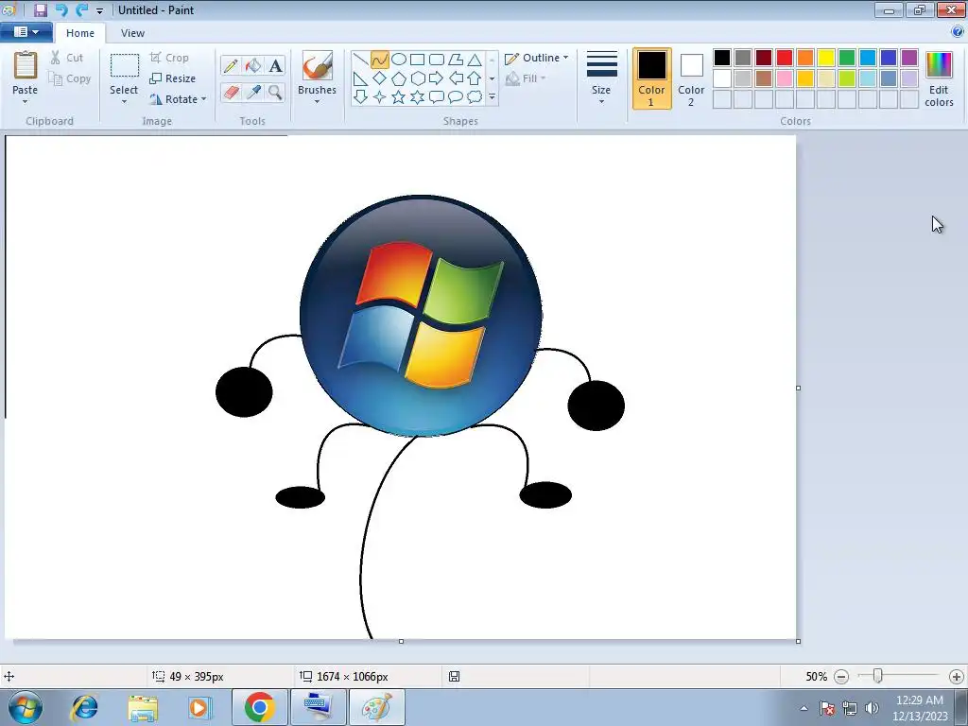The width and height of the screenshot is (968, 726).
Task: Choose the Rounded rectangle shape
Action: [437, 60]
